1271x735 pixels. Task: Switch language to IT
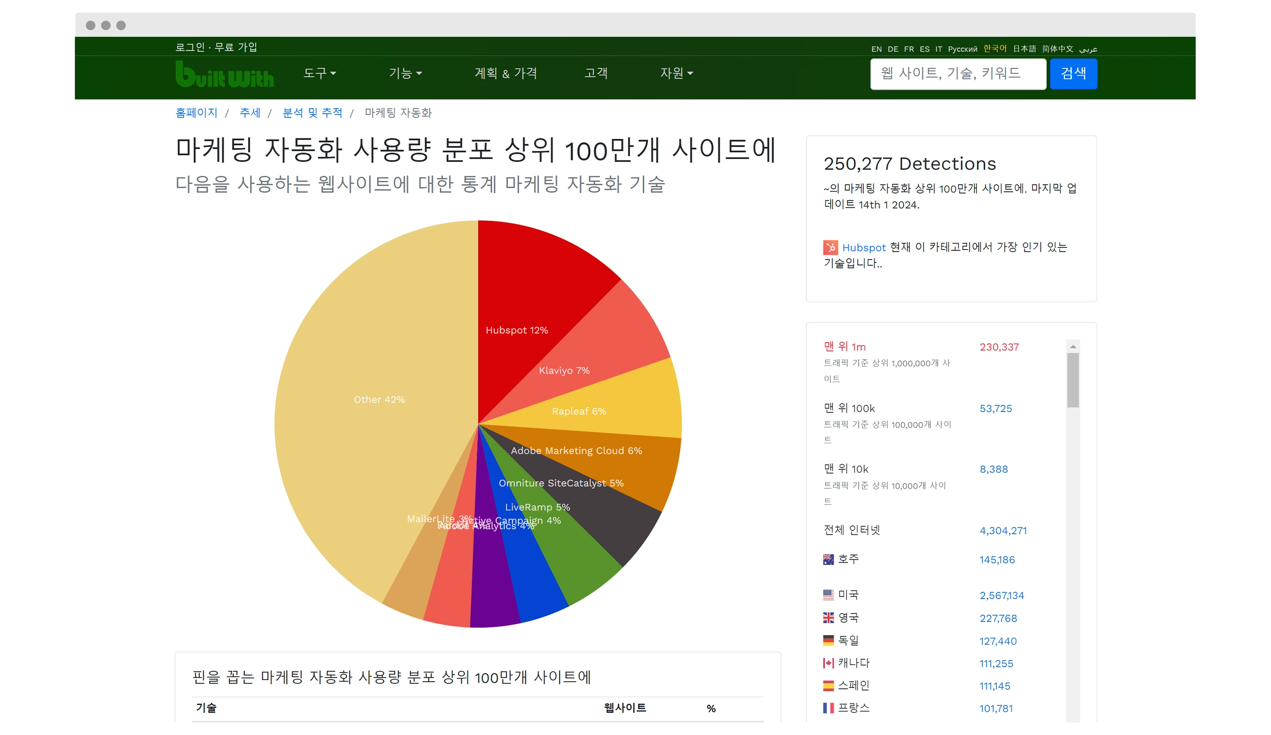[x=939, y=49]
